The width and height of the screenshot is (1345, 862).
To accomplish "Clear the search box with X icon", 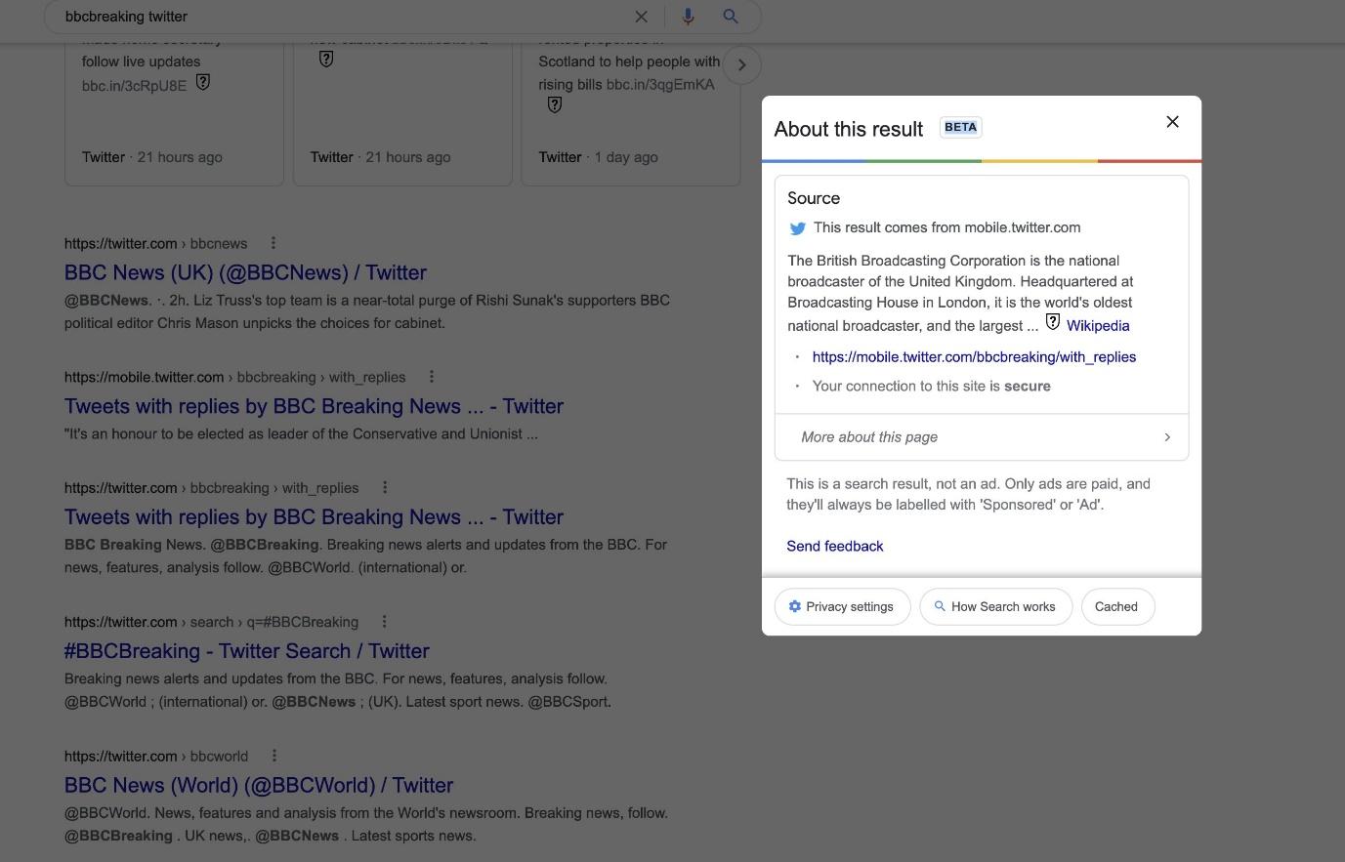I will (641, 17).
